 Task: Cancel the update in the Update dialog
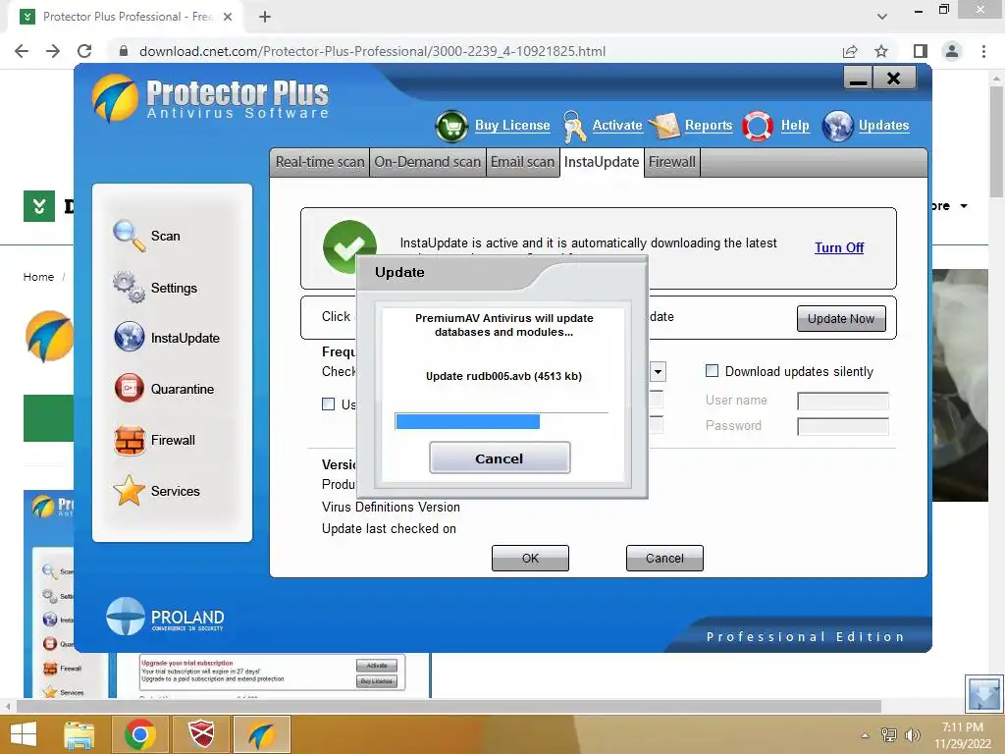[x=500, y=458]
